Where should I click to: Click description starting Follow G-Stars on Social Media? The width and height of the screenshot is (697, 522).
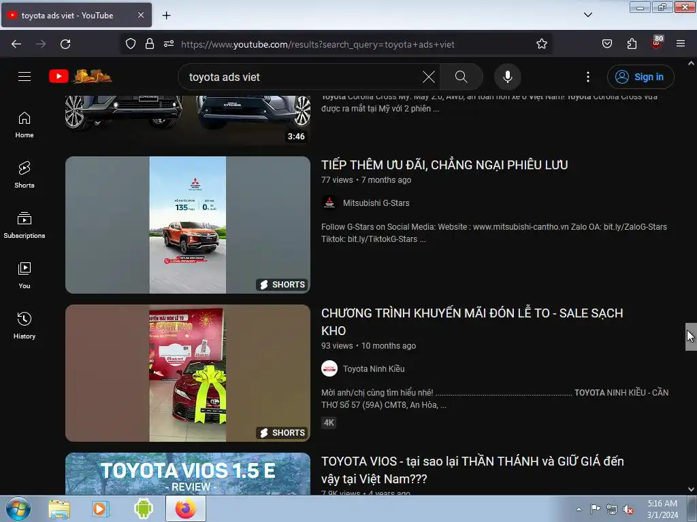tap(494, 232)
